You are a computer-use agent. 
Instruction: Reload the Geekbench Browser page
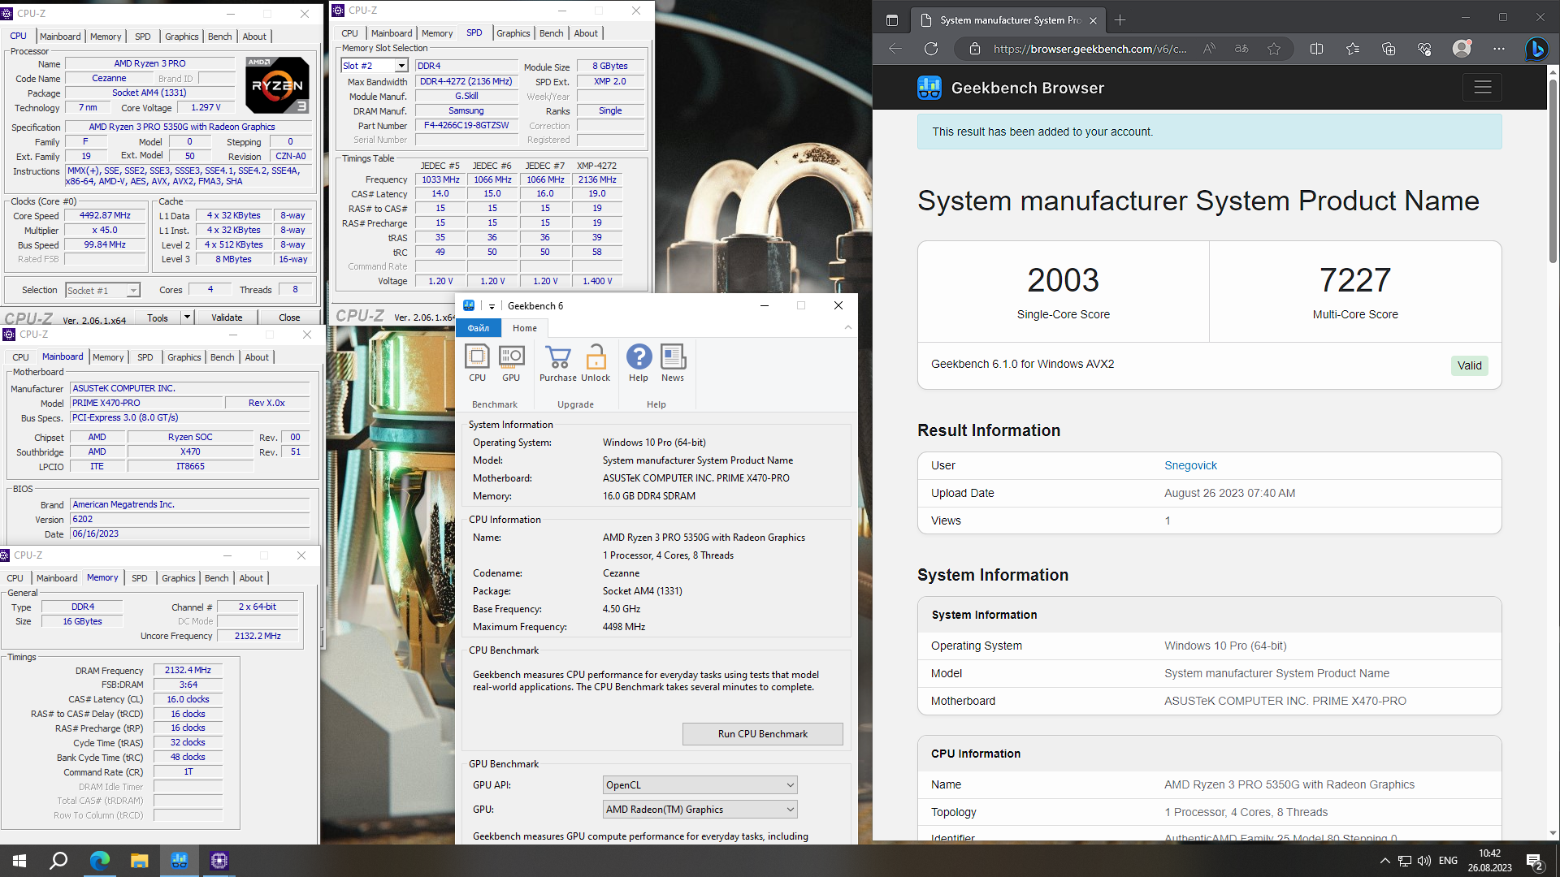pyautogui.click(x=931, y=49)
